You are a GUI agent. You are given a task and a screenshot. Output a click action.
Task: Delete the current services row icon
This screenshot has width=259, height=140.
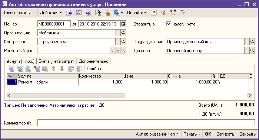click(37, 69)
